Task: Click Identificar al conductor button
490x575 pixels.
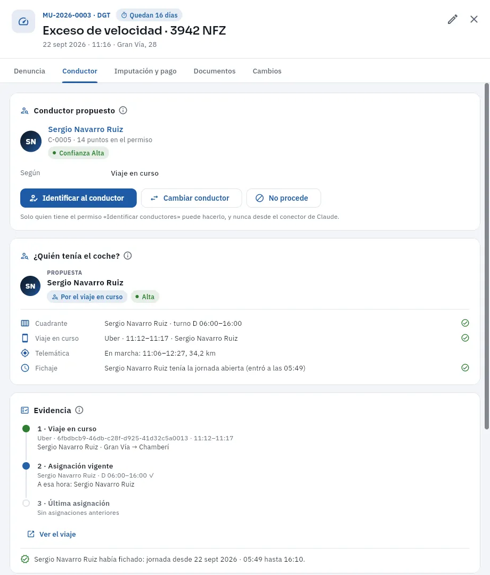Action: pos(78,198)
